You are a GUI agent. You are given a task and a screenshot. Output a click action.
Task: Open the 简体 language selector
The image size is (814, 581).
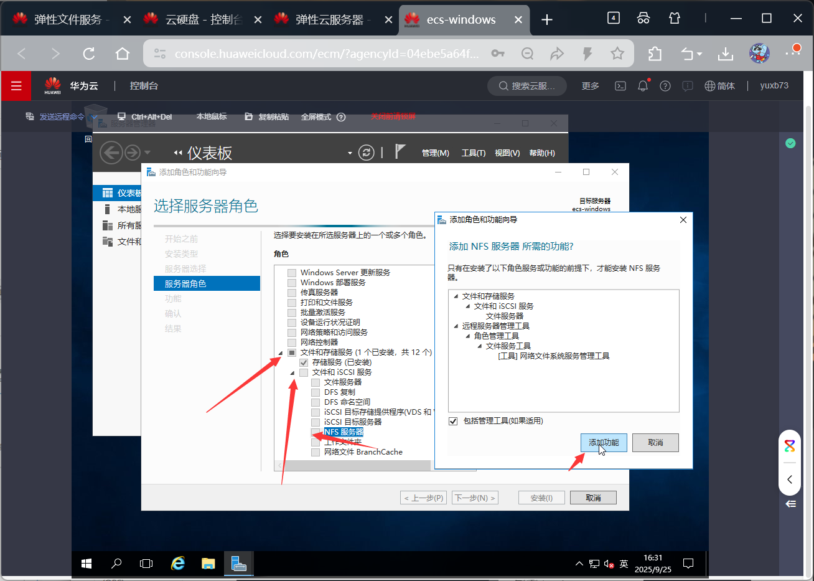720,86
